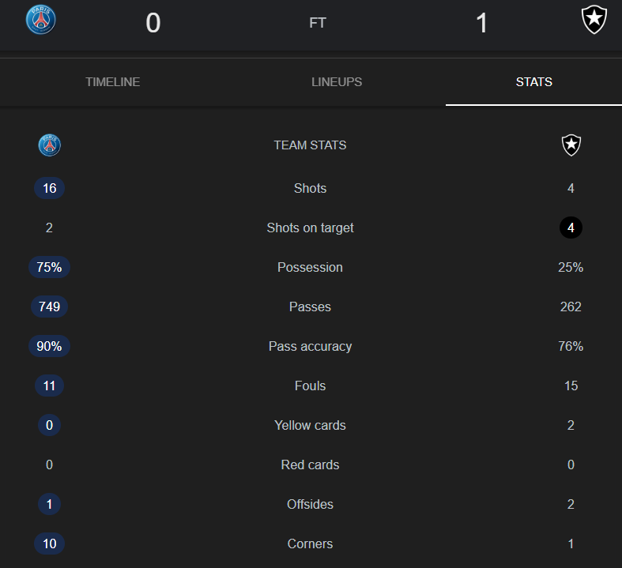Click PSG's 0 yellow cards badge

tap(50, 425)
